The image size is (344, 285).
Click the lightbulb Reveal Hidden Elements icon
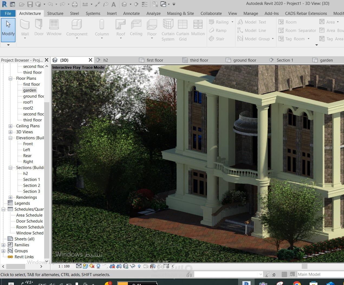(x=139, y=266)
